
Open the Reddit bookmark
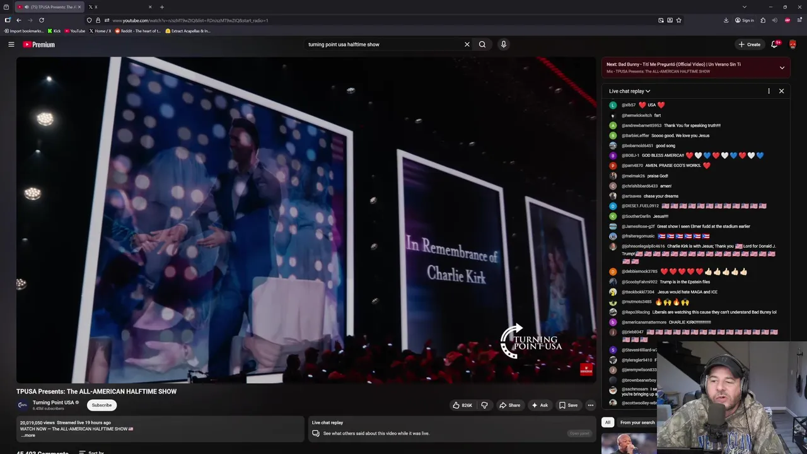(x=137, y=31)
